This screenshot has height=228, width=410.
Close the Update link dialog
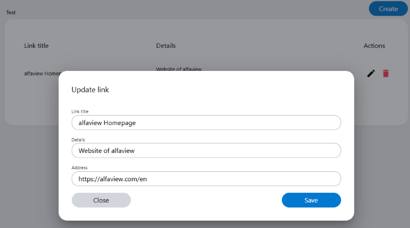click(x=101, y=200)
